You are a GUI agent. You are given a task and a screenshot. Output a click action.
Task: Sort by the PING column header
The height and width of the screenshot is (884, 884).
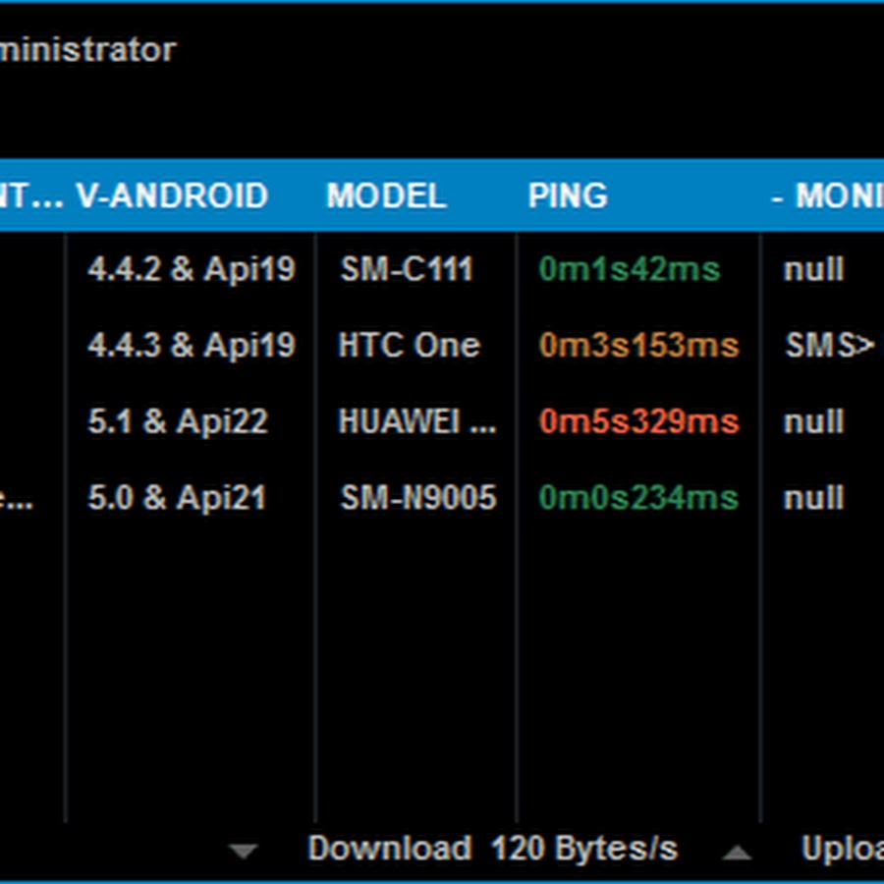pos(568,195)
